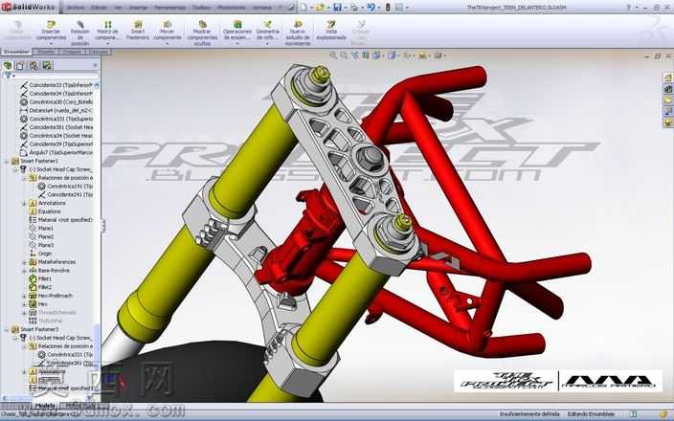Screen dimensions: 674x421
Task: Select Distancia4 mate in tree
Action: [x=56, y=110]
